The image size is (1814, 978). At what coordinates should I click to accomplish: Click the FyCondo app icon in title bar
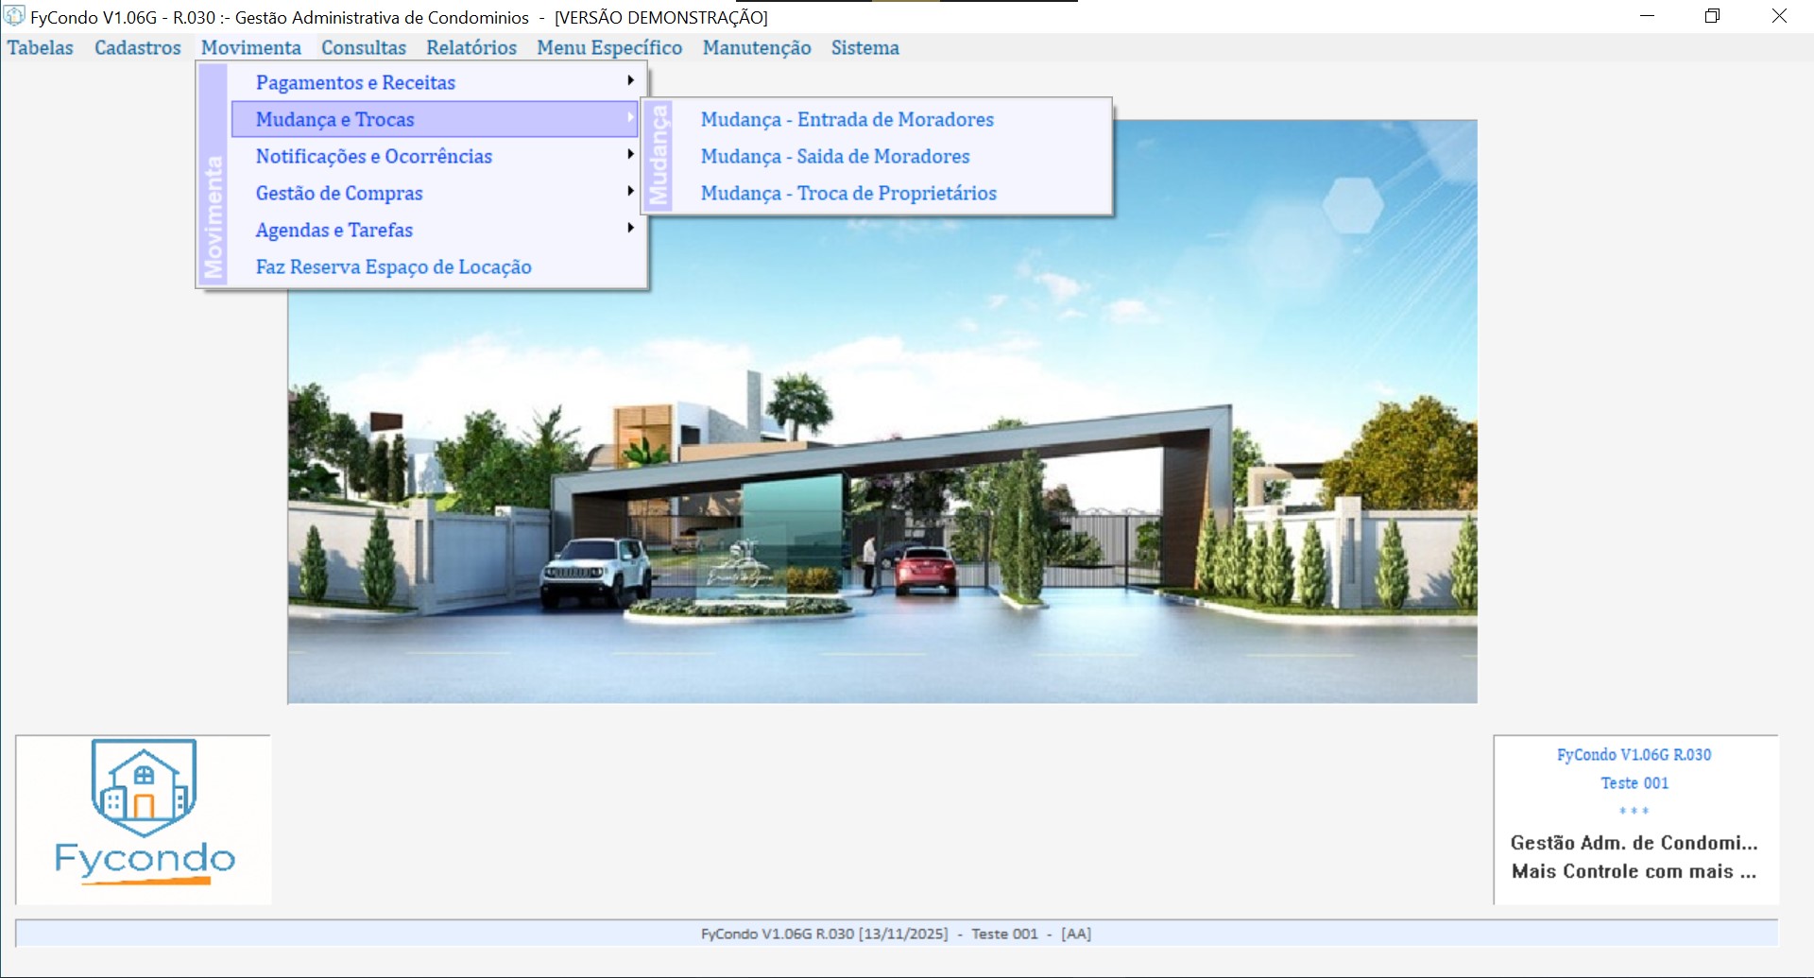(14, 16)
